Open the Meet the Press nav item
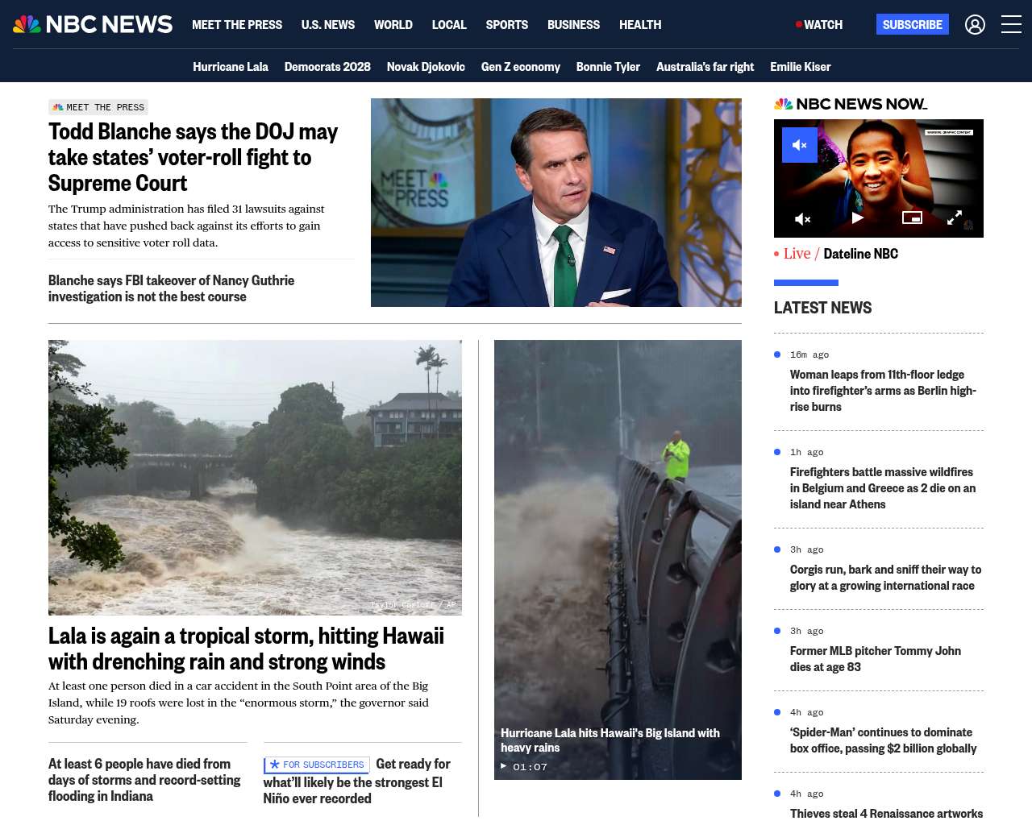Screen dimensions: 1032x825 click(x=237, y=25)
